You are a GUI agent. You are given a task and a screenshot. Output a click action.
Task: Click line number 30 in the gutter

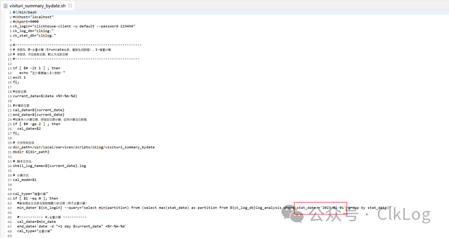coord(10,148)
